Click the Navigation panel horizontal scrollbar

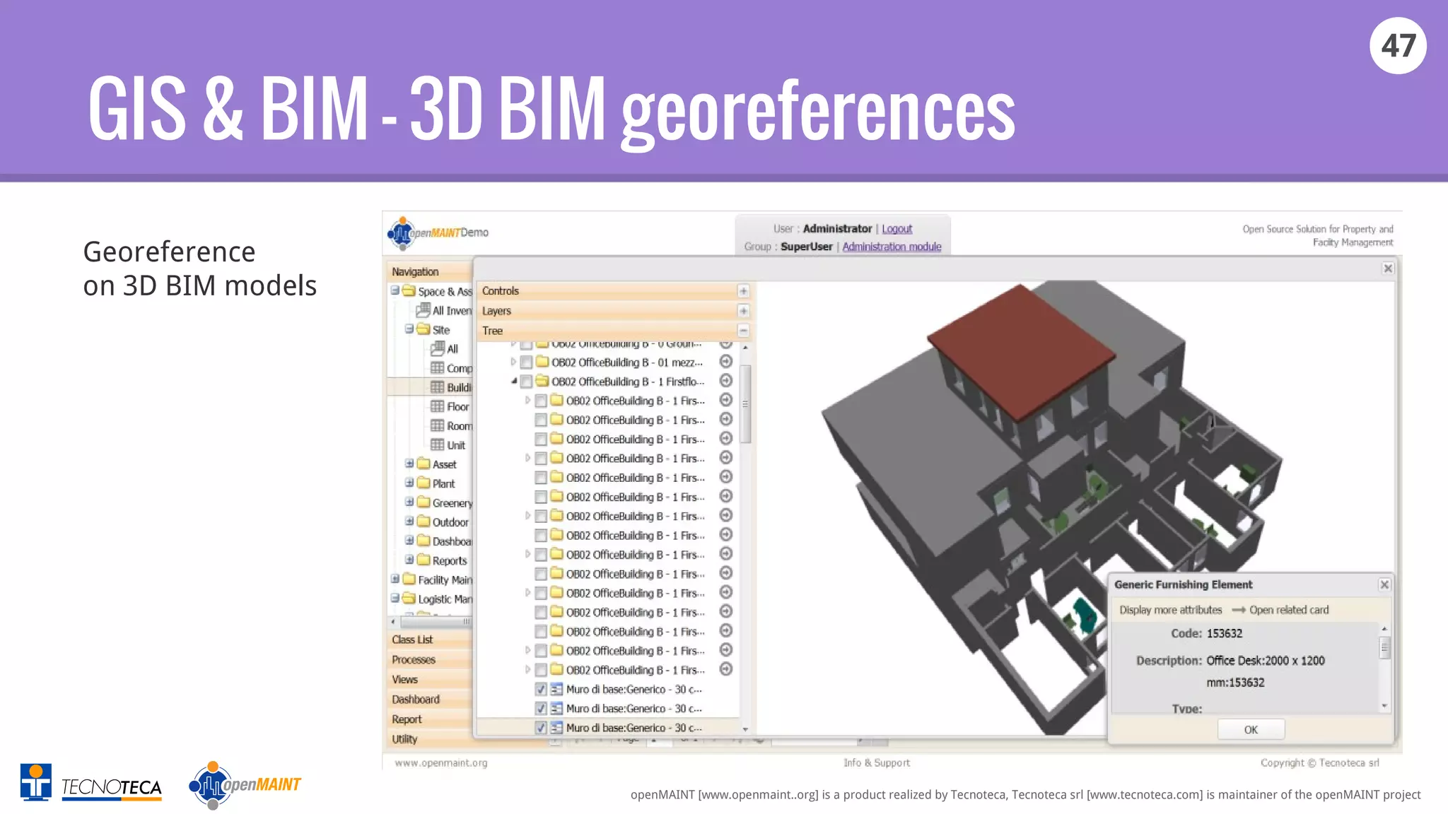coord(430,622)
